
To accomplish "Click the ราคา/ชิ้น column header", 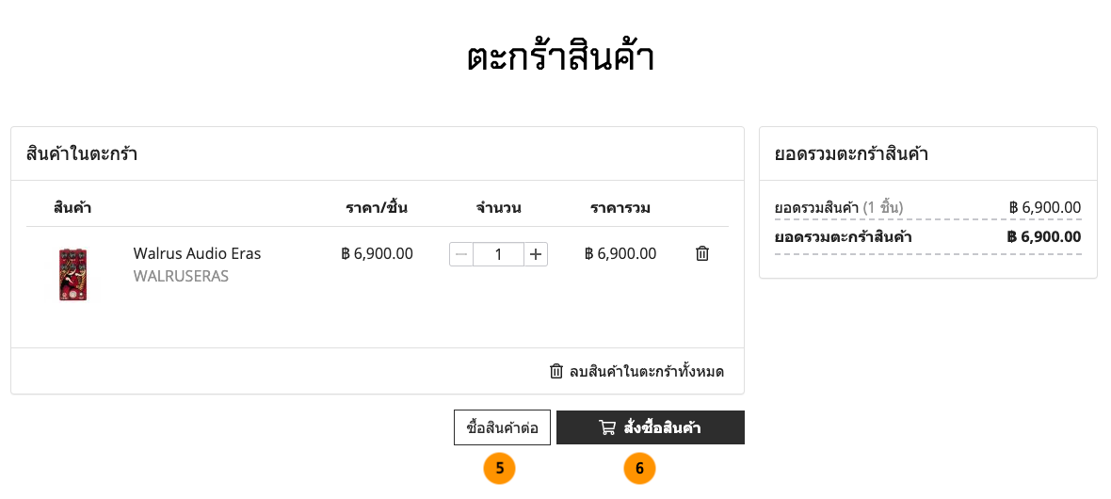I will click(376, 207).
